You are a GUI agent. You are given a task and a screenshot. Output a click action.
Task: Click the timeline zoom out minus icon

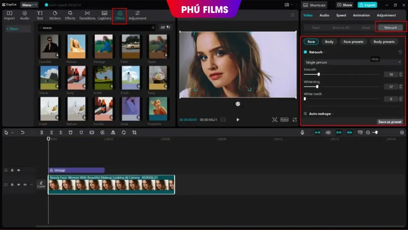(368, 133)
